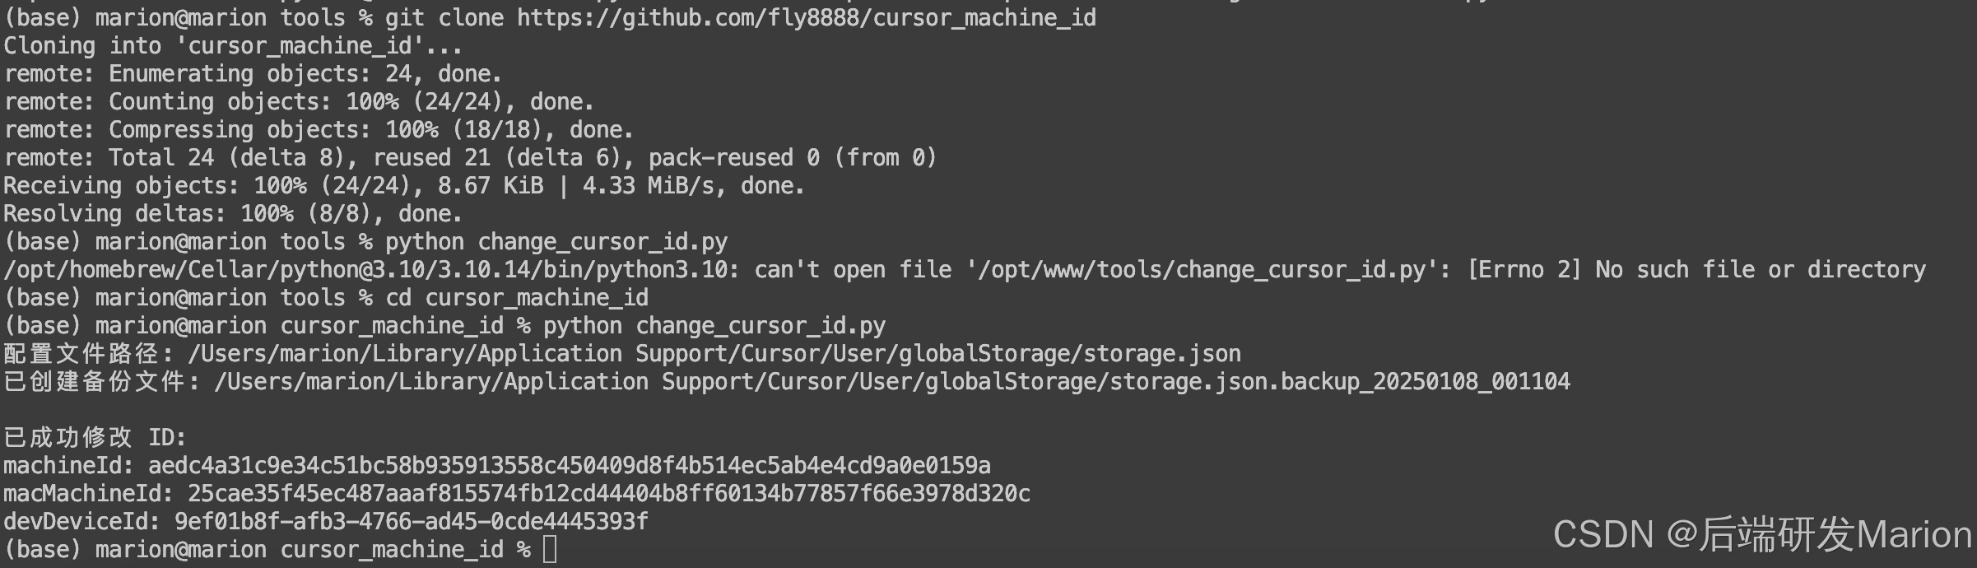Click the 'Compressing objects: 100%' line
Screen dimensions: 1977x568
coord(319,129)
